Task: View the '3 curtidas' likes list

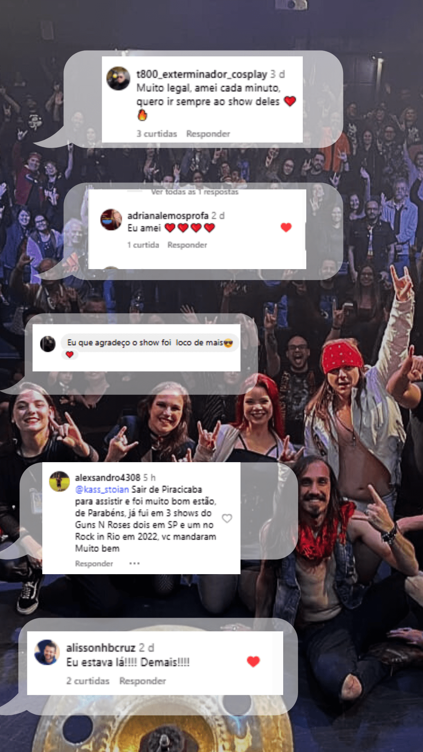Action: [x=157, y=134]
